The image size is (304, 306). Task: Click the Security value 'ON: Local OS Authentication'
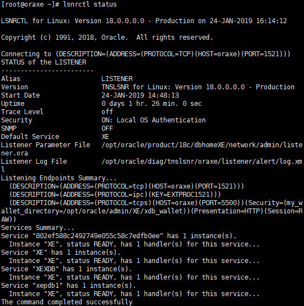pos(153,120)
